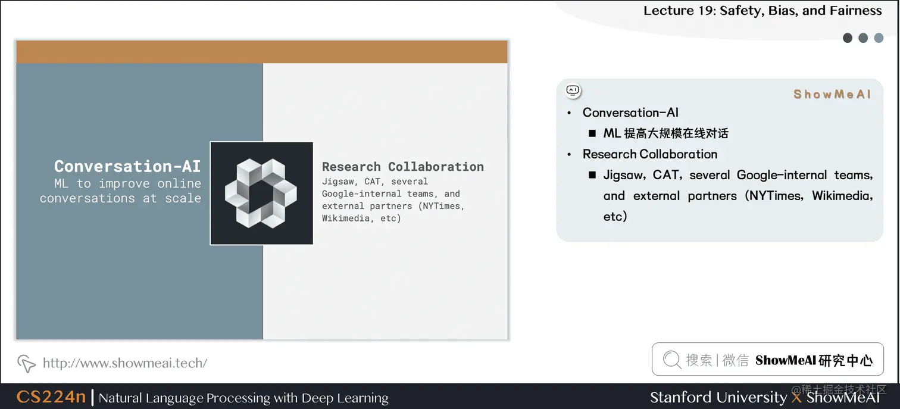Click the Lecture 19 title header
900x409 pixels.
(x=763, y=10)
